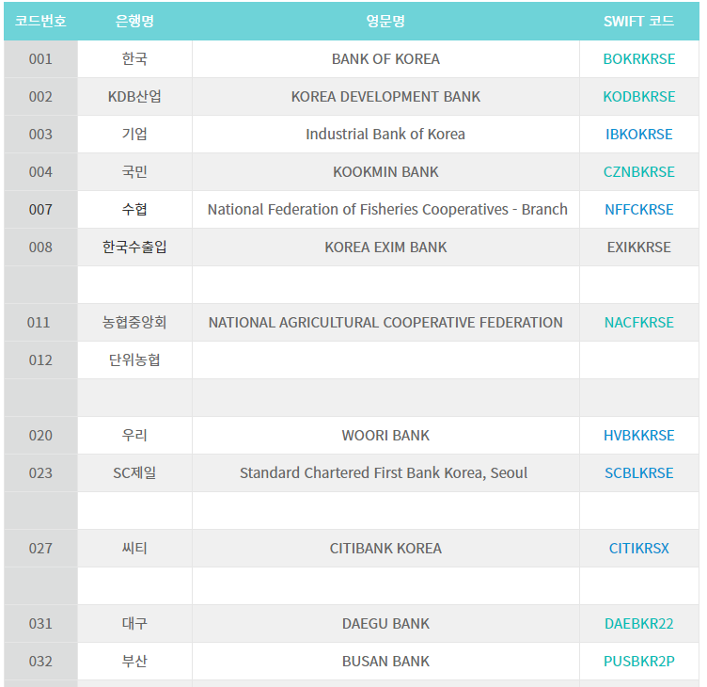Select the EXIKKRSE SWIFT code text
This screenshot has width=707, height=687.
(x=639, y=248)
